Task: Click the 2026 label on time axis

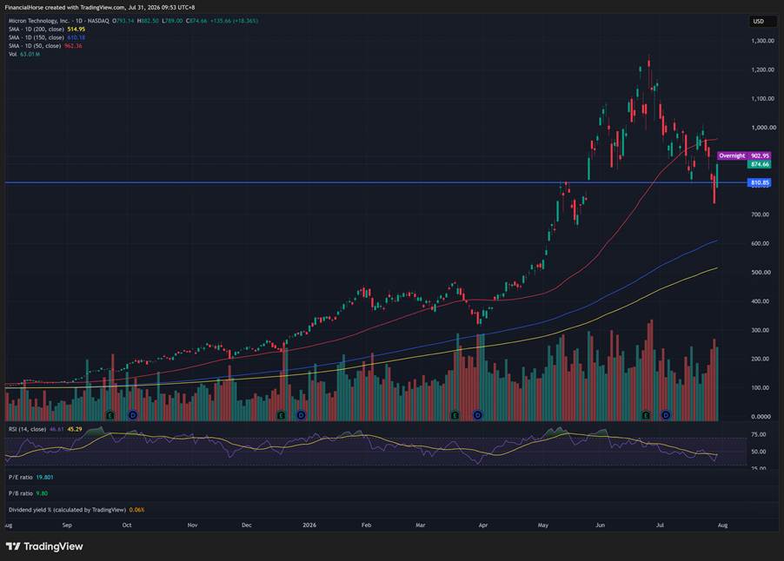Action: pos(309,525)
